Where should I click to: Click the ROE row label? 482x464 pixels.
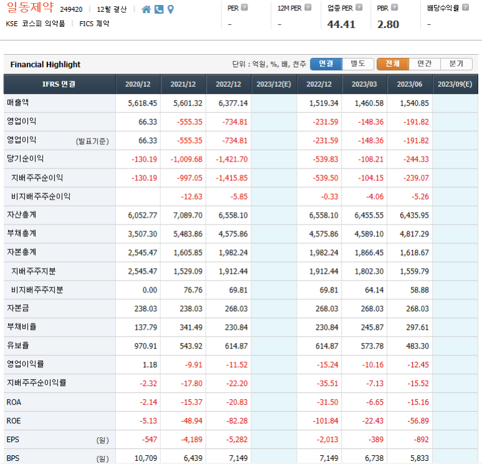14,421
